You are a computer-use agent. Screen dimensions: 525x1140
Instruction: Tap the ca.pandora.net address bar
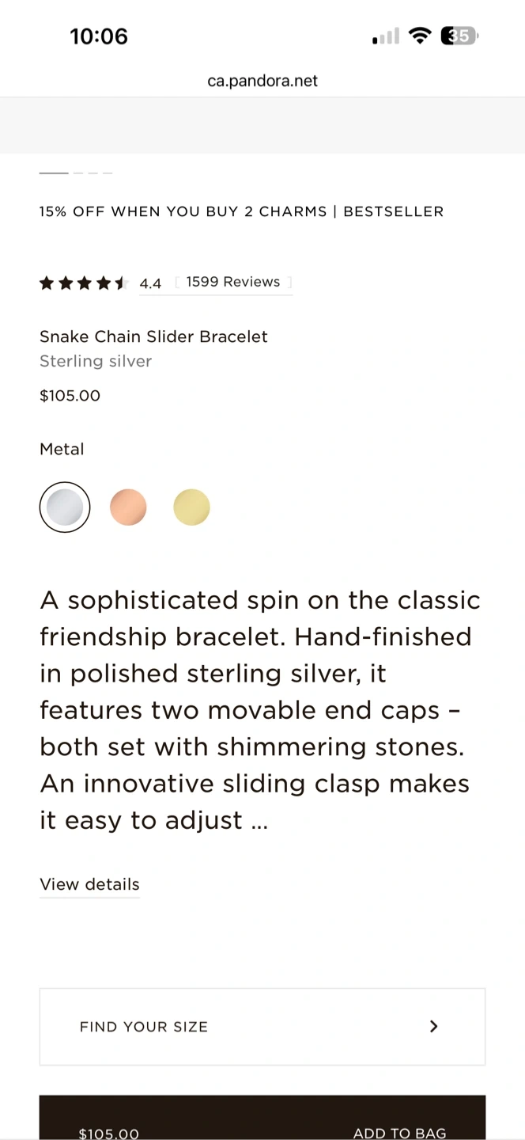click(262, 81)
